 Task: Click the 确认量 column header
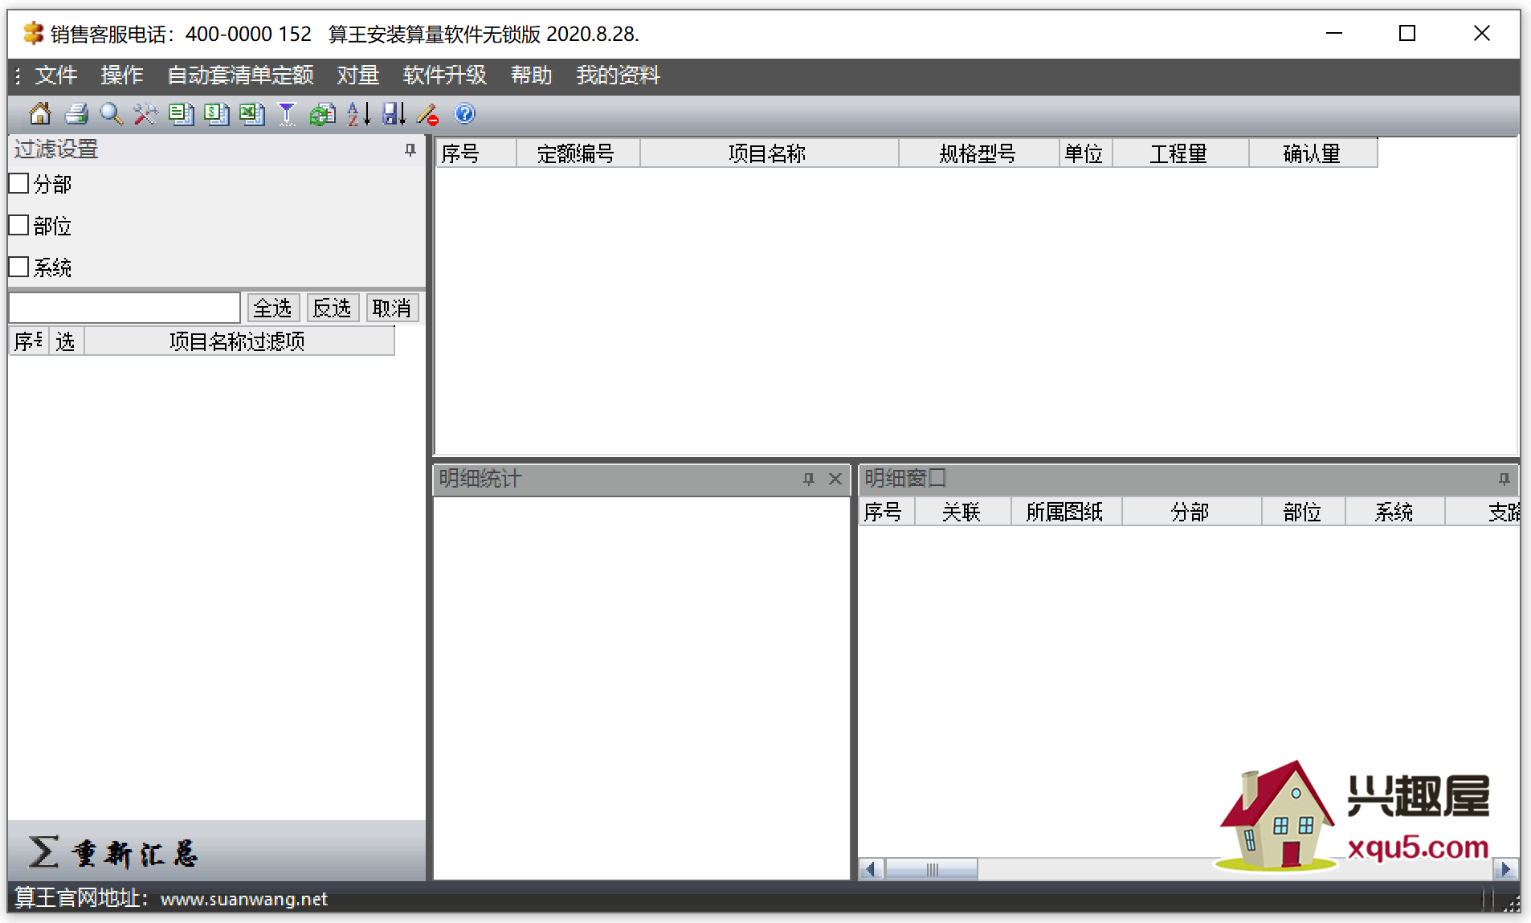tap(1313, 153)
